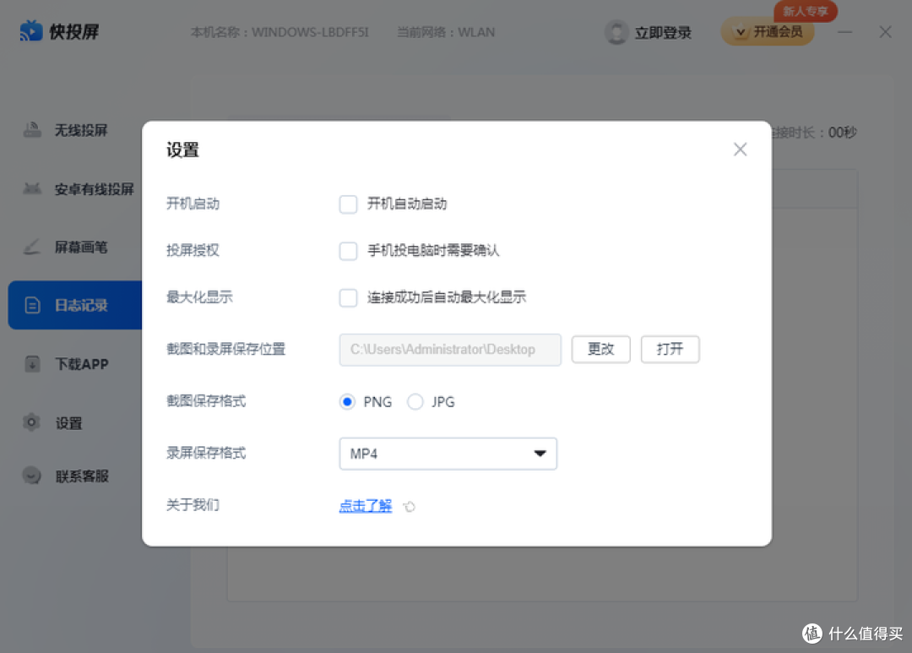Click the 日志记录 document icon
Screen dimensions: 912x653
point(33,305)
